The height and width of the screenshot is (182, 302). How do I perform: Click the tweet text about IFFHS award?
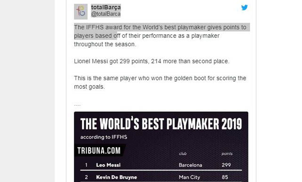click(x=160, y=36)
